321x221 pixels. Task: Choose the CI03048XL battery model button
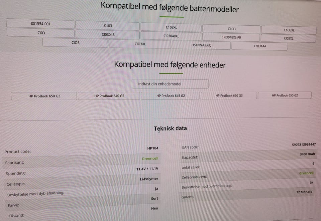[171, 36]
